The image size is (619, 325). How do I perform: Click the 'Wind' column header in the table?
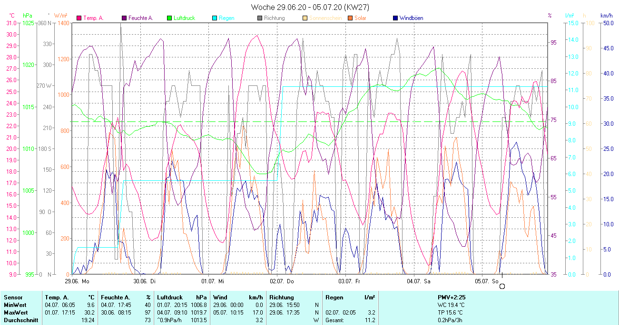220,297
